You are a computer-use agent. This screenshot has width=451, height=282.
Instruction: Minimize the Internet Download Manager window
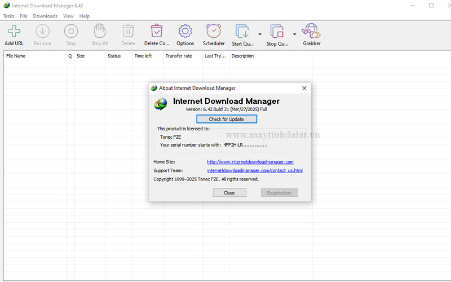pyautogui.click(x=413, y=6)
